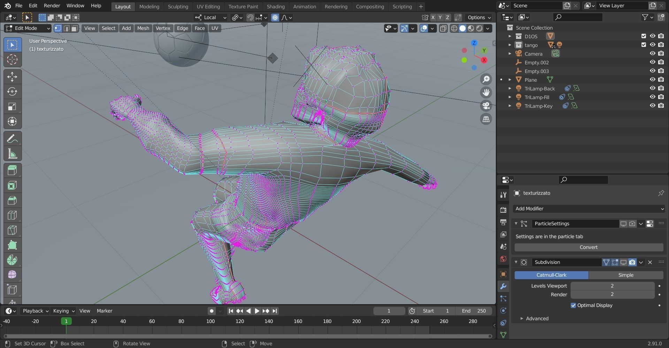Select the Annotate tool
The image size is (669, 348).
point(12,139)
